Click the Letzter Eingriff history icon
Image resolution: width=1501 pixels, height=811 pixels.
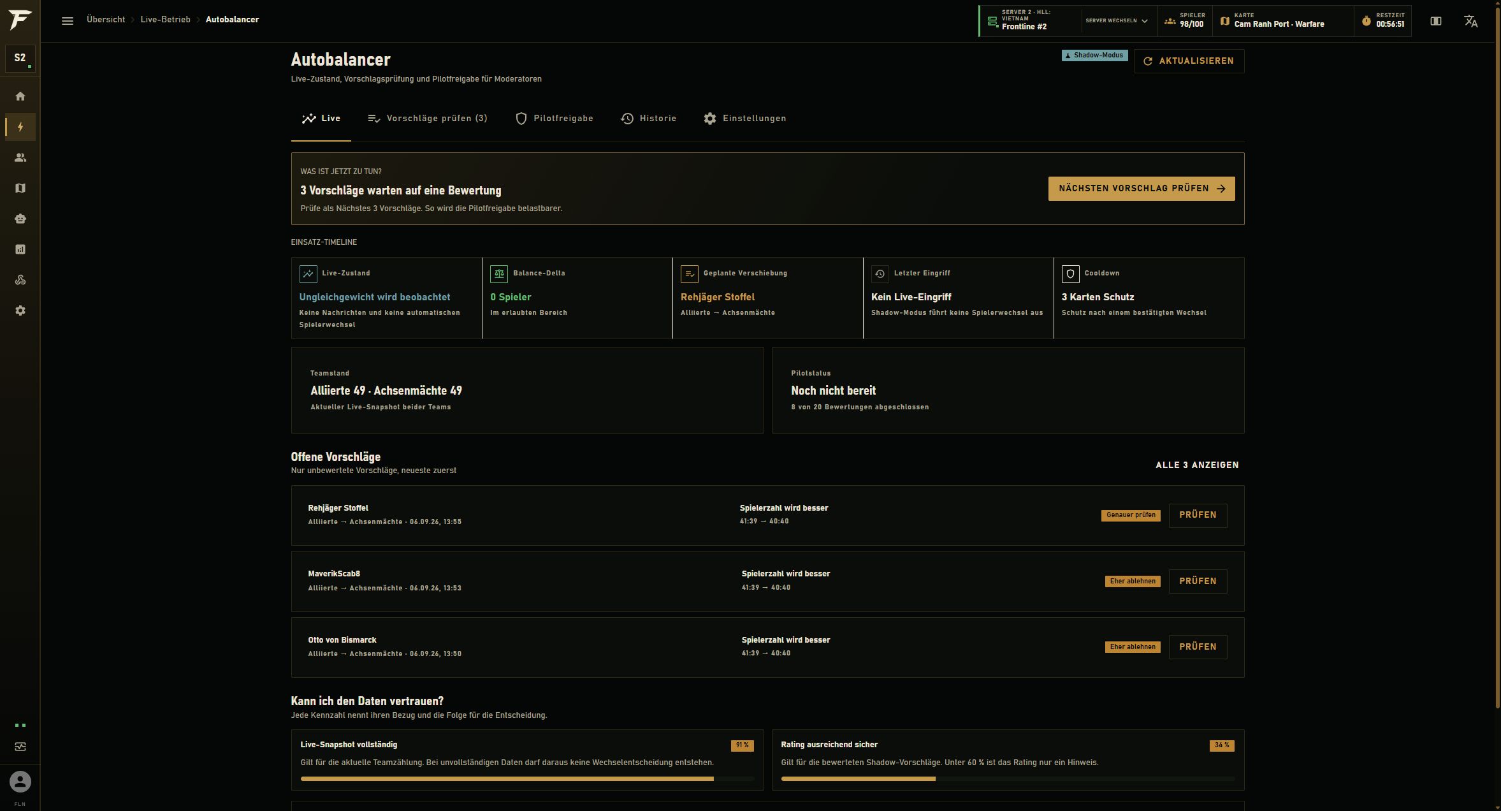[x=880, y=274]
